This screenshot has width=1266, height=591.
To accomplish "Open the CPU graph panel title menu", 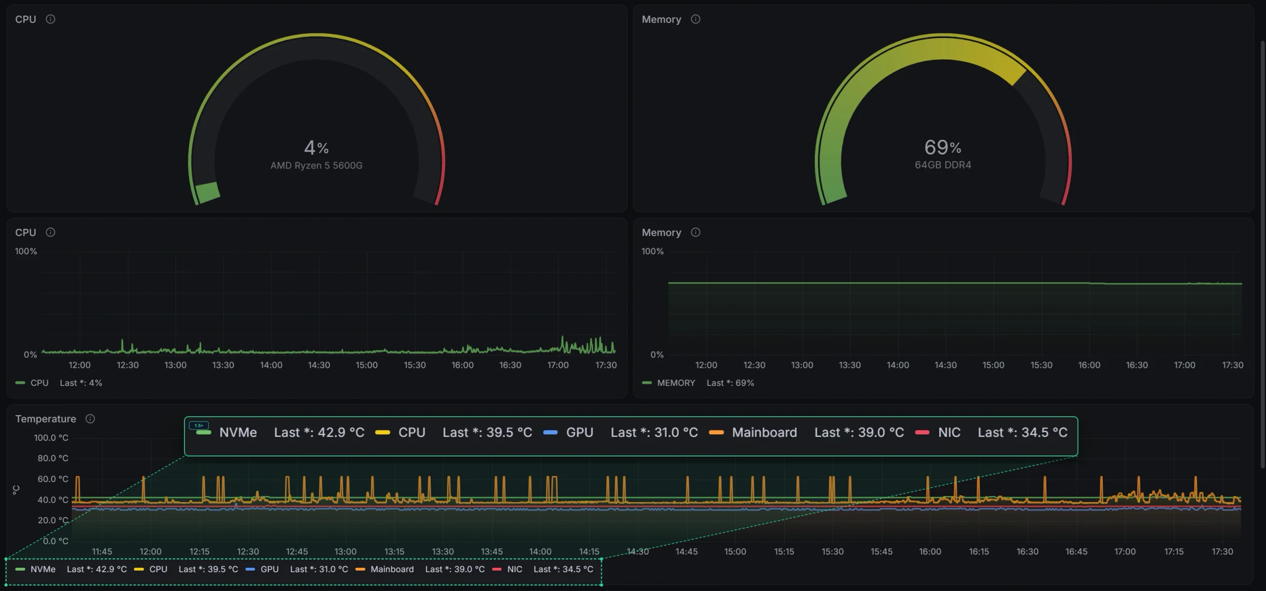I will (26, 232).
